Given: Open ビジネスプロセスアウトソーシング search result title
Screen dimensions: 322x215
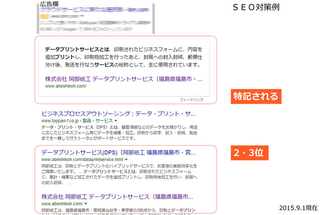Looking at the screenshot, I should coord(119,114).
